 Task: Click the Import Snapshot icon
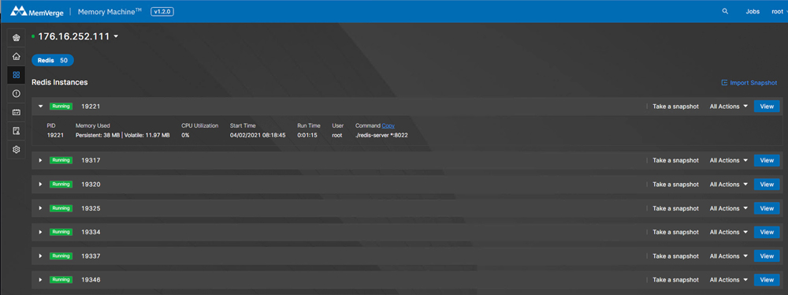724,83
